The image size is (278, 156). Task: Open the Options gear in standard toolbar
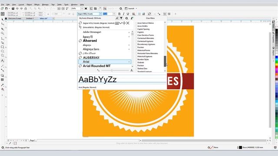click(121, 9)
